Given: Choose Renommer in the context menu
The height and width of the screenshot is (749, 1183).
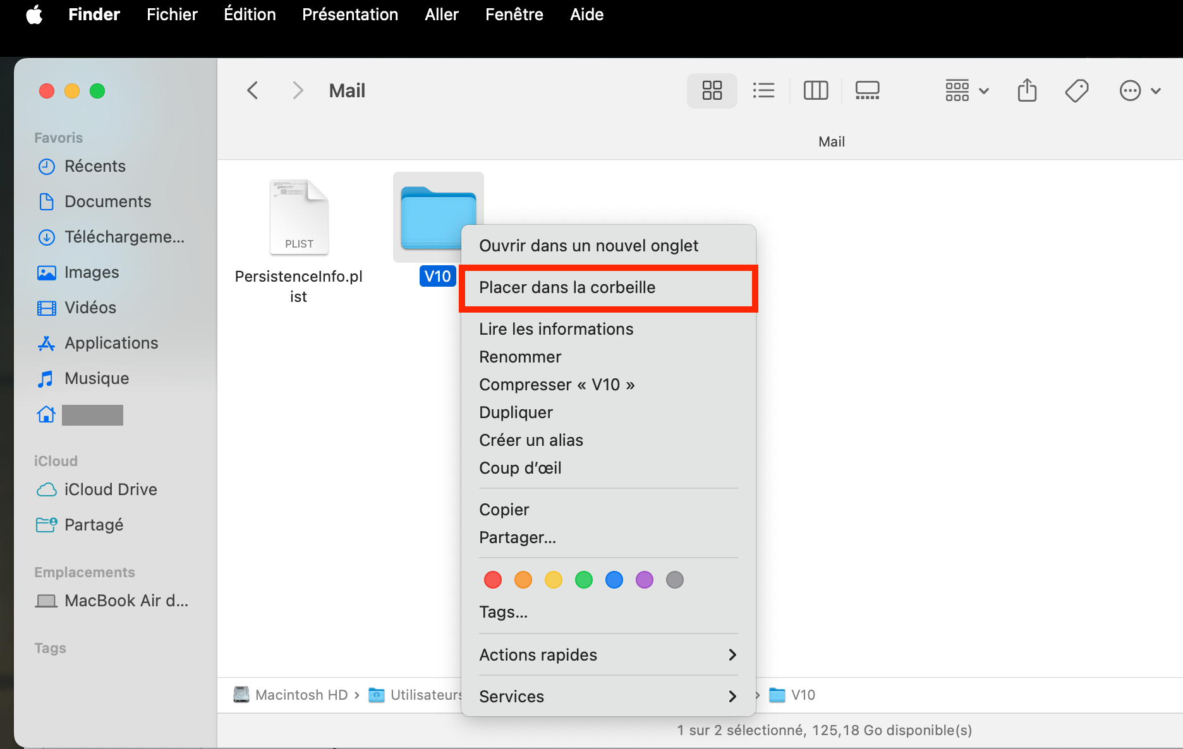Looking at the screenshot, I should (609, 357).
